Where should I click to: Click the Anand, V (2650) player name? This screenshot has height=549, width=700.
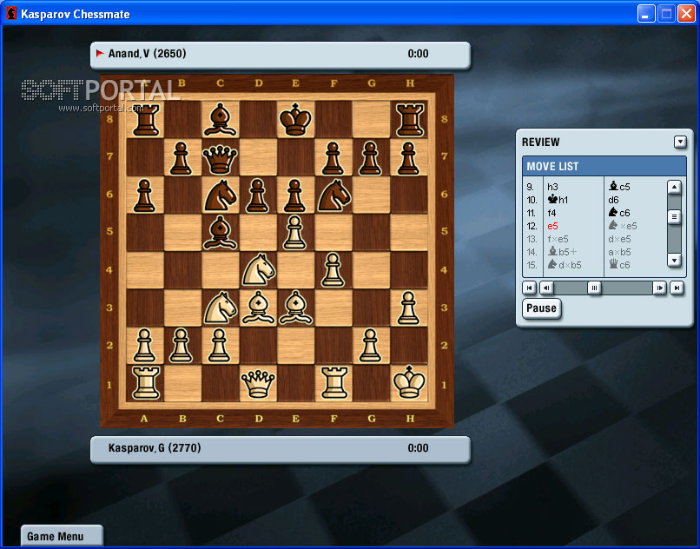[148, 54]
